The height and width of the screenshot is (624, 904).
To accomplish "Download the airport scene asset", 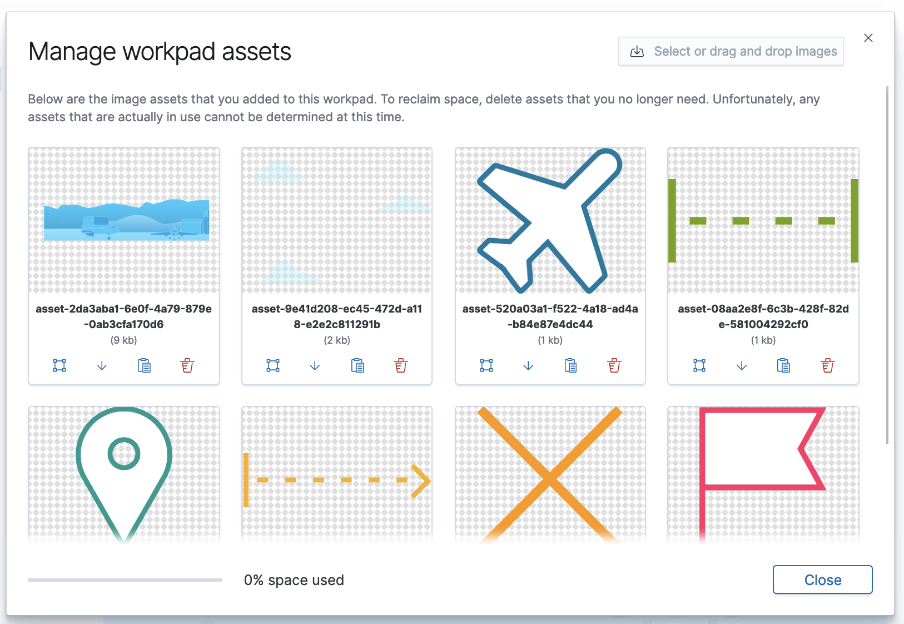I will coord(102,365).
